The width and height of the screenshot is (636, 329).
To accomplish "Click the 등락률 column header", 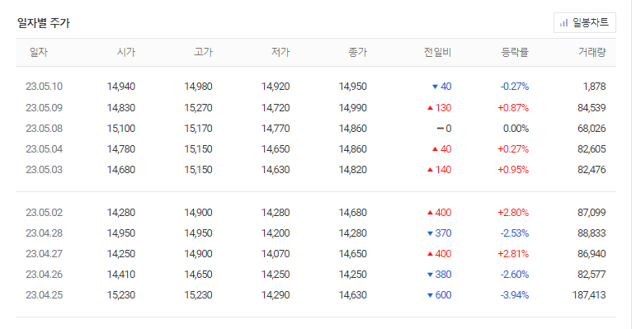I will click(515, 52).
